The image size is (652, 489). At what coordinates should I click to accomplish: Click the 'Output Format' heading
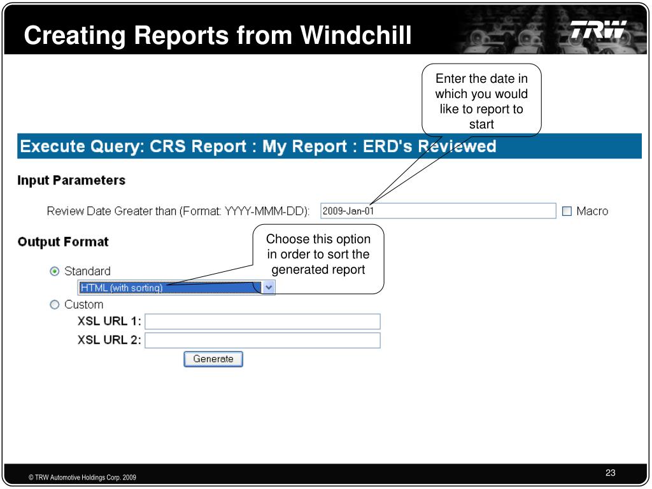pyautogui.click(x=63, y=242)
